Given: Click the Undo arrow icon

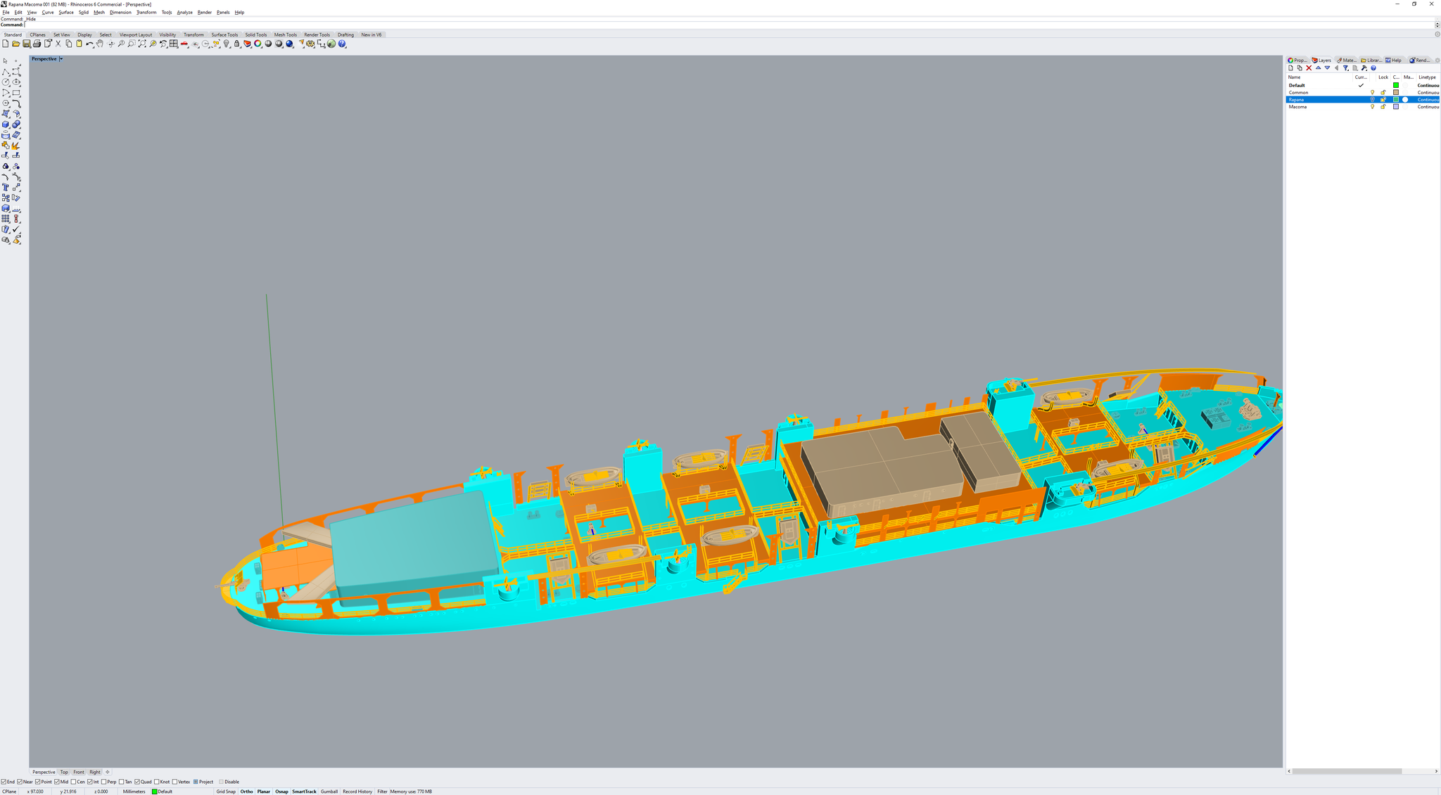Looking at the screenshot, I should (89, 44).
